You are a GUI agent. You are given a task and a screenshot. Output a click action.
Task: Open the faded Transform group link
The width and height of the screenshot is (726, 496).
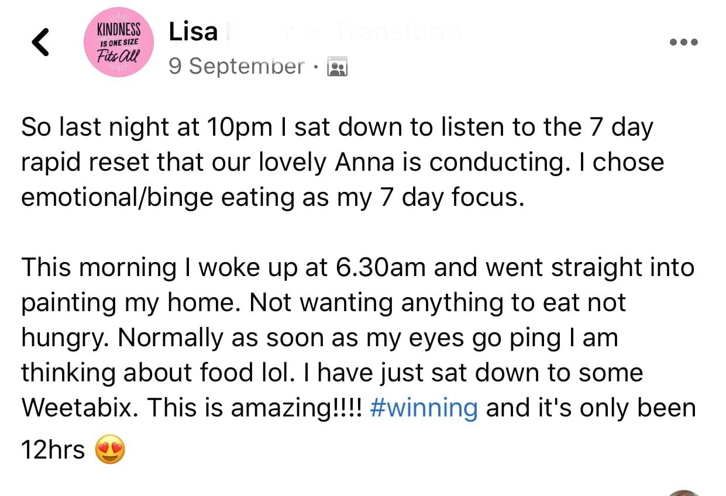click(398, 32)
